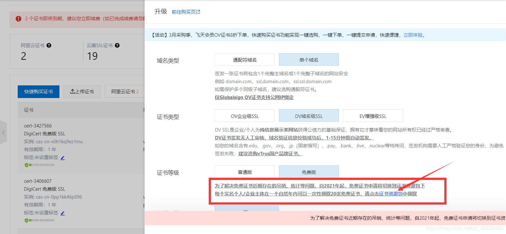Click the help icon beside 云盾SSL证书
506x234 pixels.
click(x=117, y=45)
